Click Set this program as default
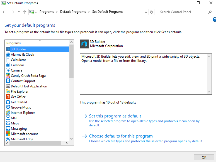Screen dimensions: 216x162 click(115, 116)
